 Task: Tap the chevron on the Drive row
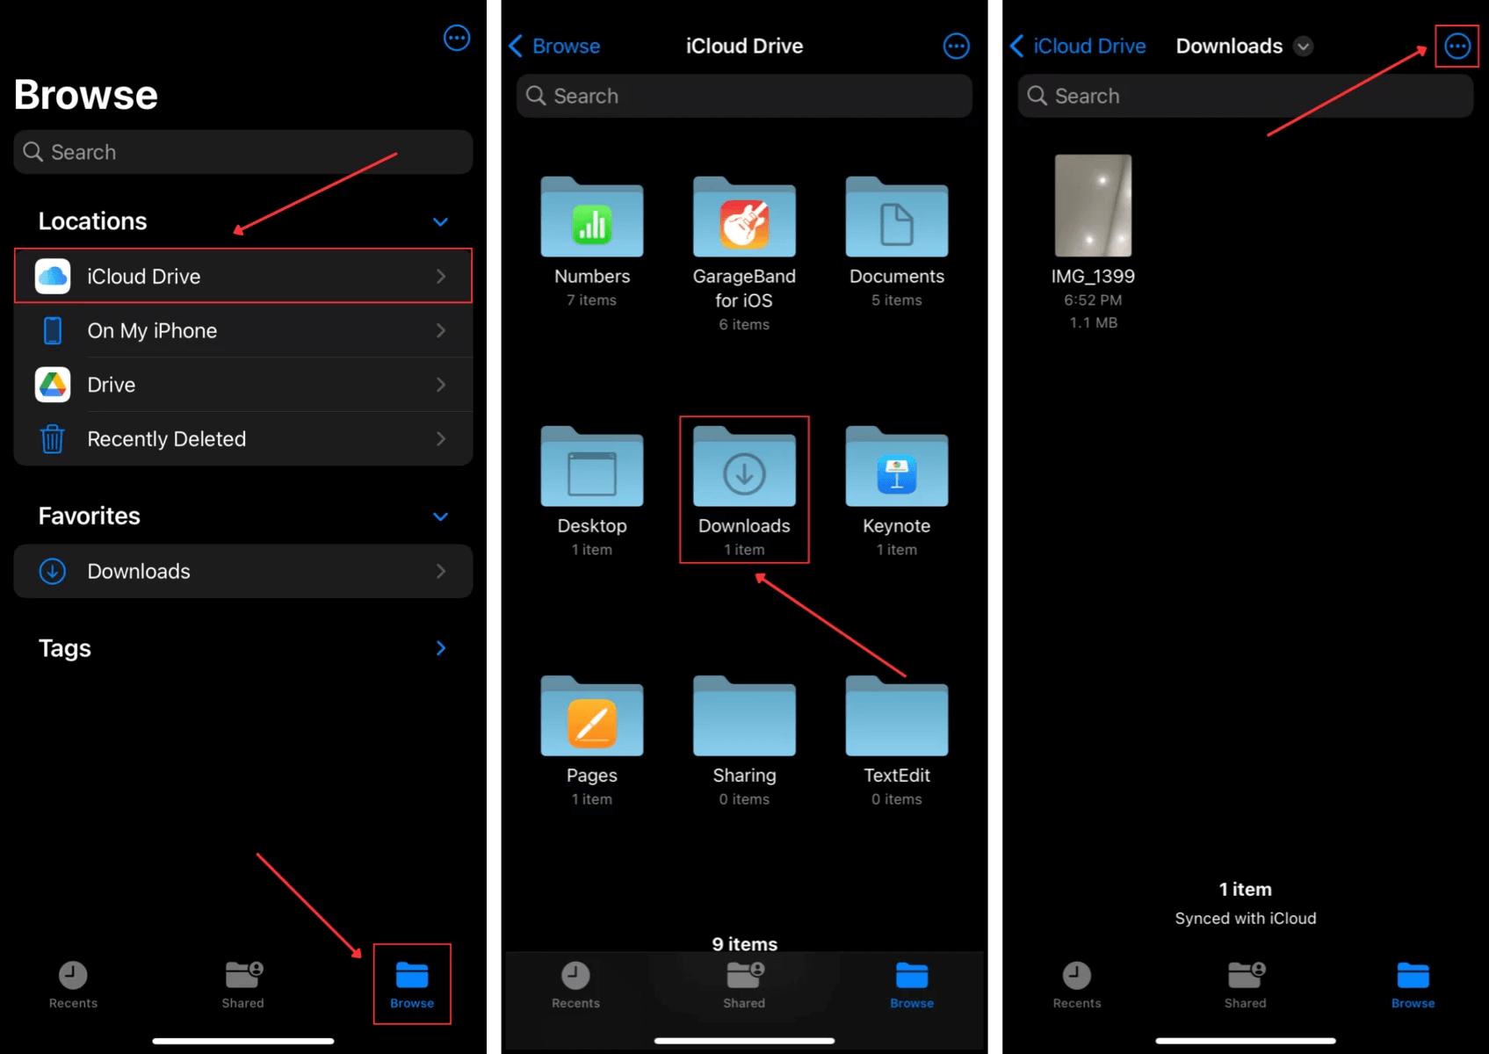pos(441,385)
